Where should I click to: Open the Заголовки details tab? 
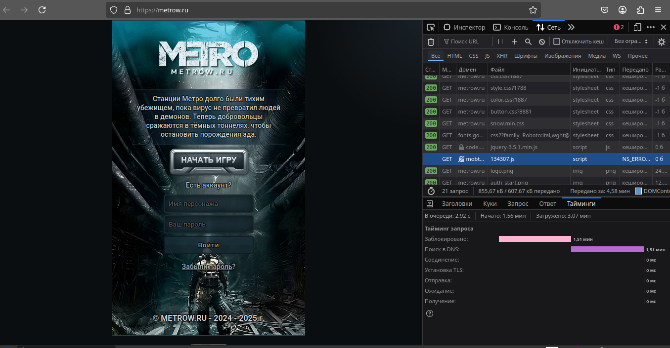pyautogui.click(x=457, y=204)
